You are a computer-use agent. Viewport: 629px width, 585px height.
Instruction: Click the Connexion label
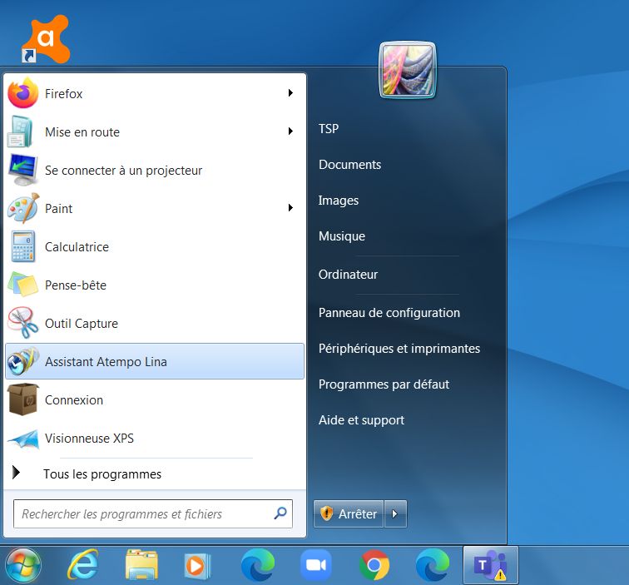(74, 400)
